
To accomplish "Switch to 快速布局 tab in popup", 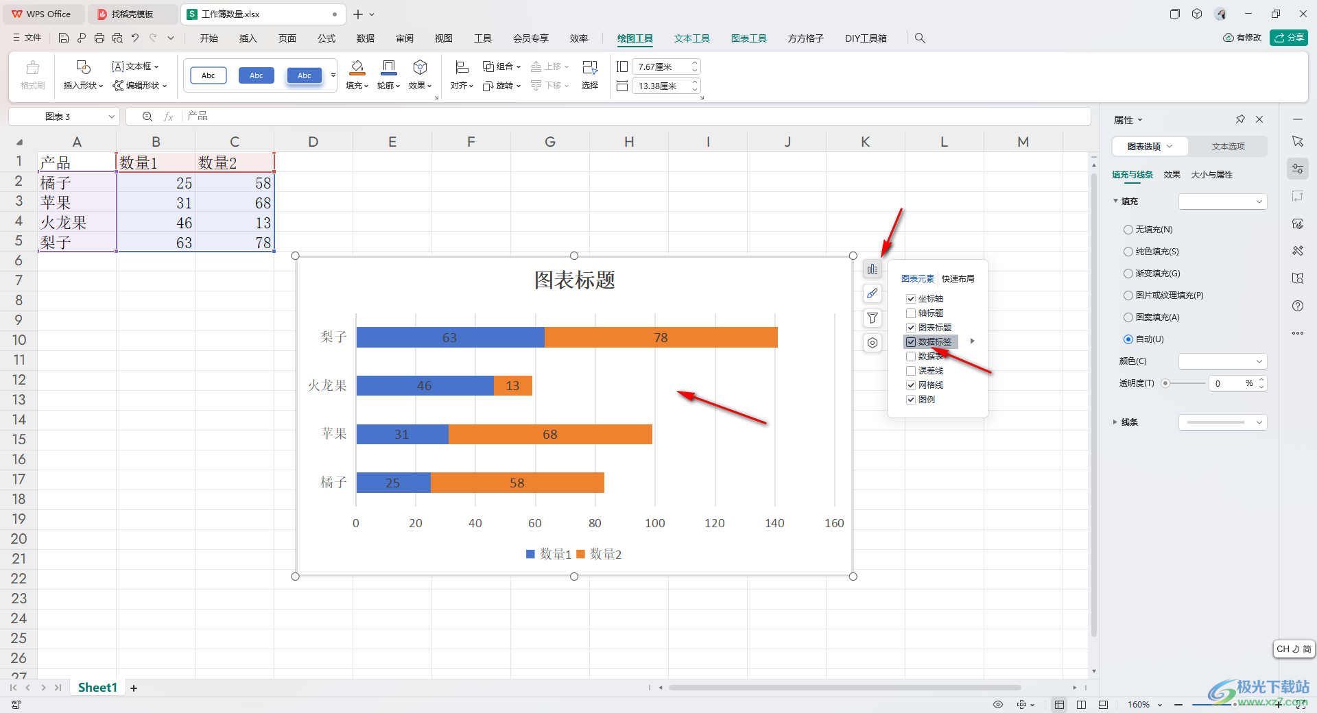I will 958,279.
